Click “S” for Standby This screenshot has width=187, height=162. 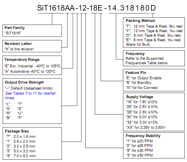(x=139, y=82)
